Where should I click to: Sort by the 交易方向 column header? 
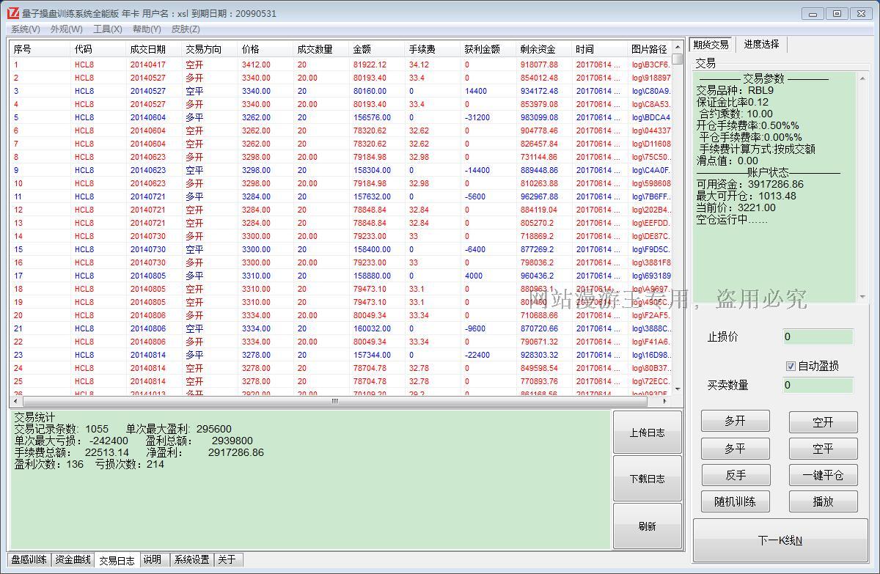(x=211, y=49)
